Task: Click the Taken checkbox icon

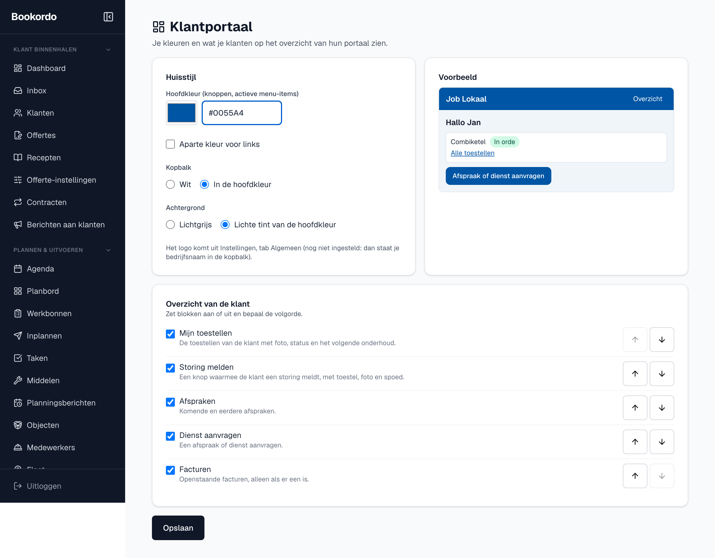Action: pyautogui.click(x=18, y=358)
